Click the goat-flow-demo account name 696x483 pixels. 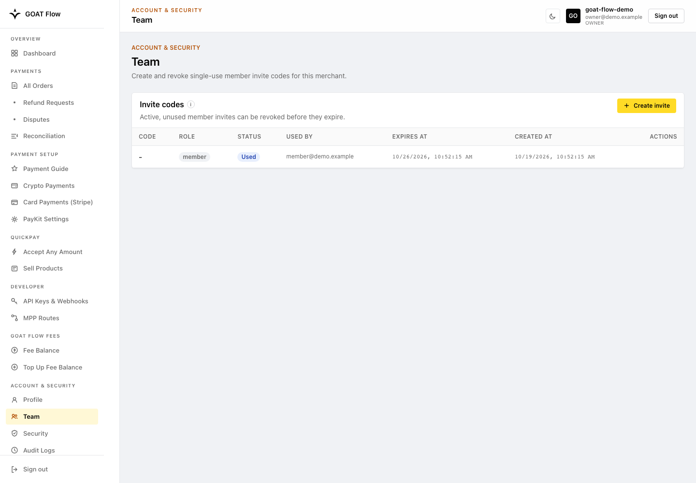pyautogui.click(x=609, y=10)
